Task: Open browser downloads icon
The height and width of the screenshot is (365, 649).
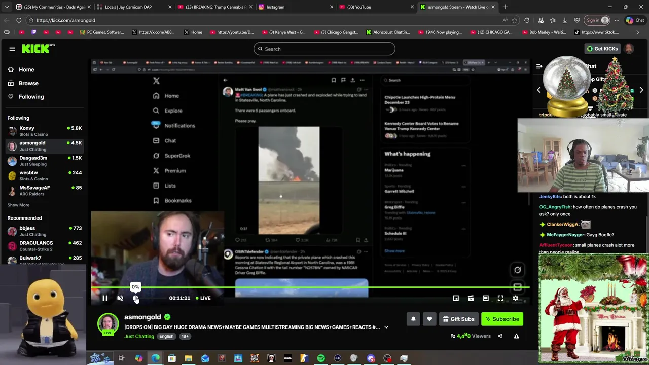Action: pos(565,20)
